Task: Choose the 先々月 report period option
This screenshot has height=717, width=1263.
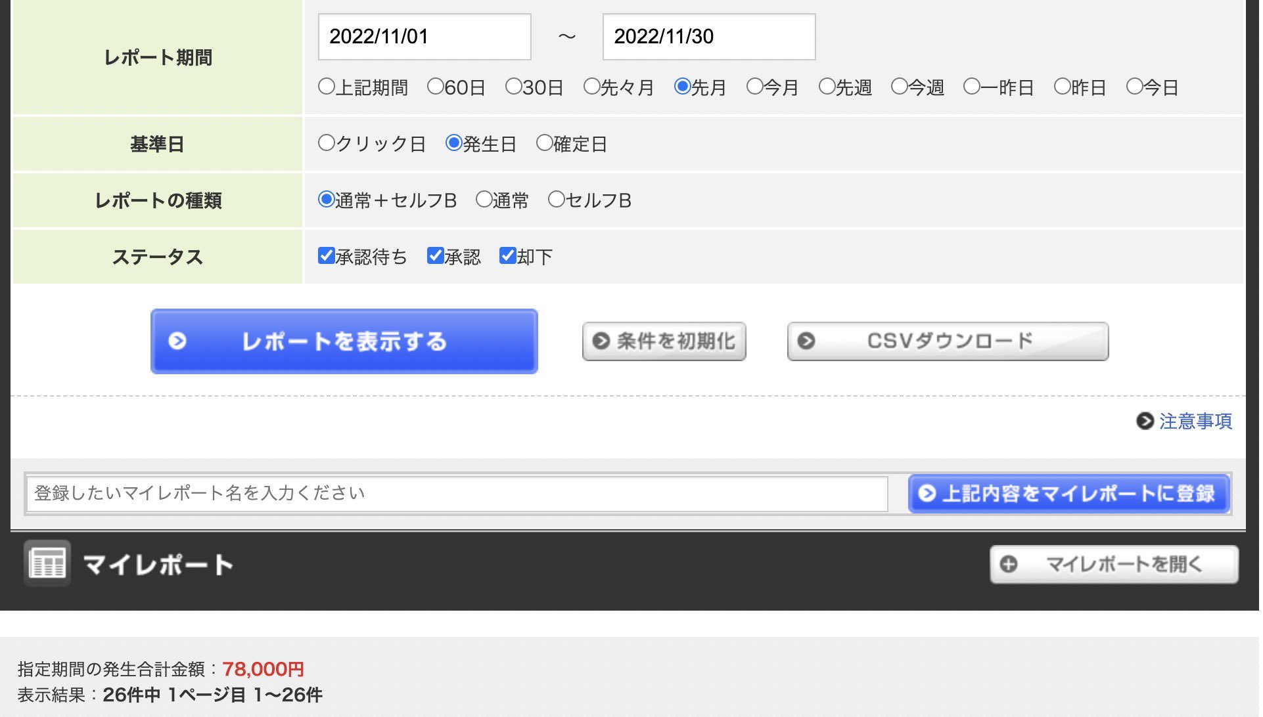Action: 591,87
